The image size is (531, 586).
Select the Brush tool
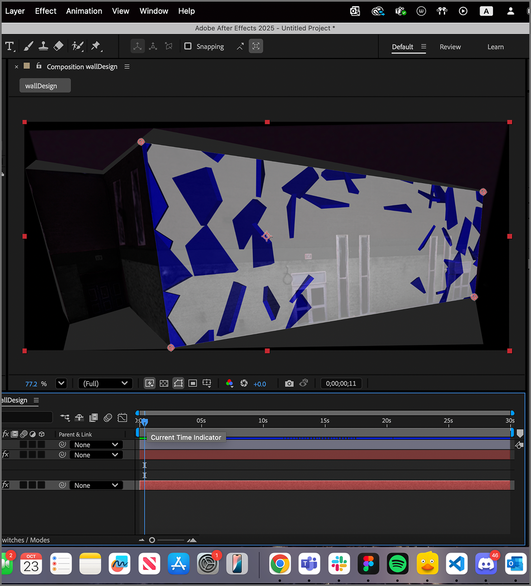click(x=28, y=46)
